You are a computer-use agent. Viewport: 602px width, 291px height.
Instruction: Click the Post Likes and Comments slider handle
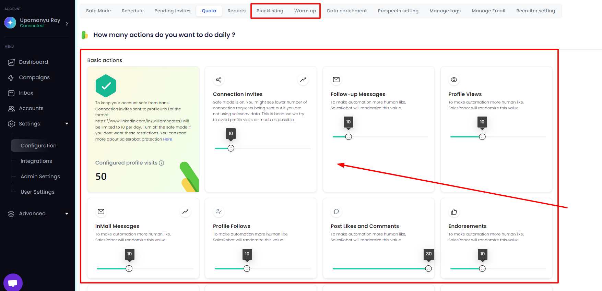[428, 269]
